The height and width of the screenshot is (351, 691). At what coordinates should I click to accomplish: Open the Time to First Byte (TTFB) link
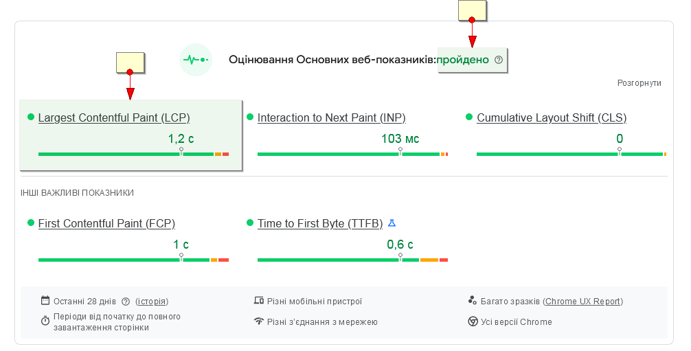[x=320, y=224]
